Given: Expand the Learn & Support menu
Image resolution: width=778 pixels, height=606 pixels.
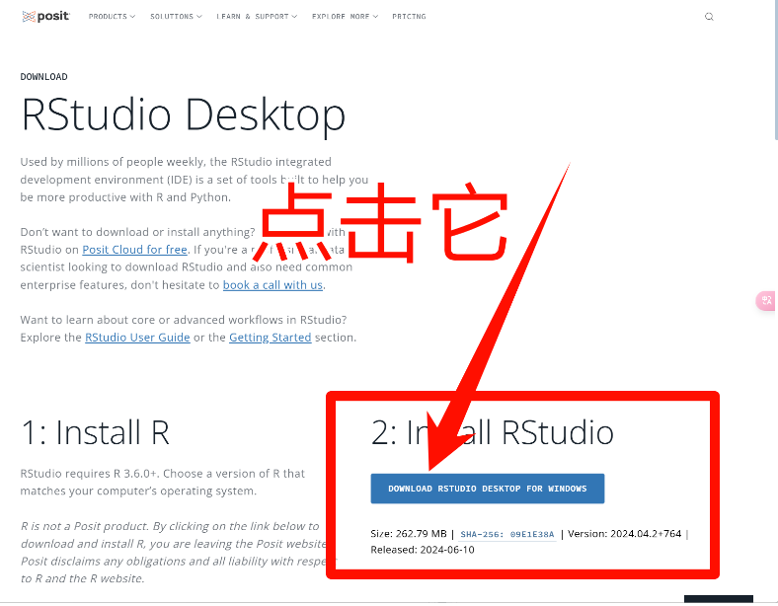Looking at the screenshot, I should [257, 17].
